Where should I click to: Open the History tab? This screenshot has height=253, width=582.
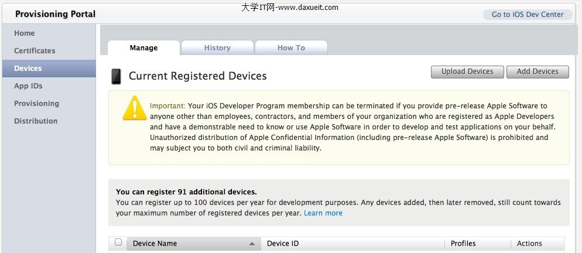[x=217, y=48]
